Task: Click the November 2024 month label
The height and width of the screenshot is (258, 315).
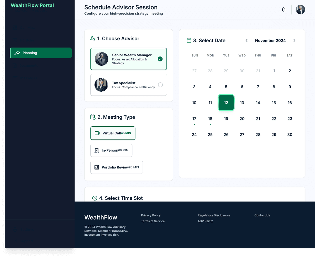Action: (x=270, y=40)
